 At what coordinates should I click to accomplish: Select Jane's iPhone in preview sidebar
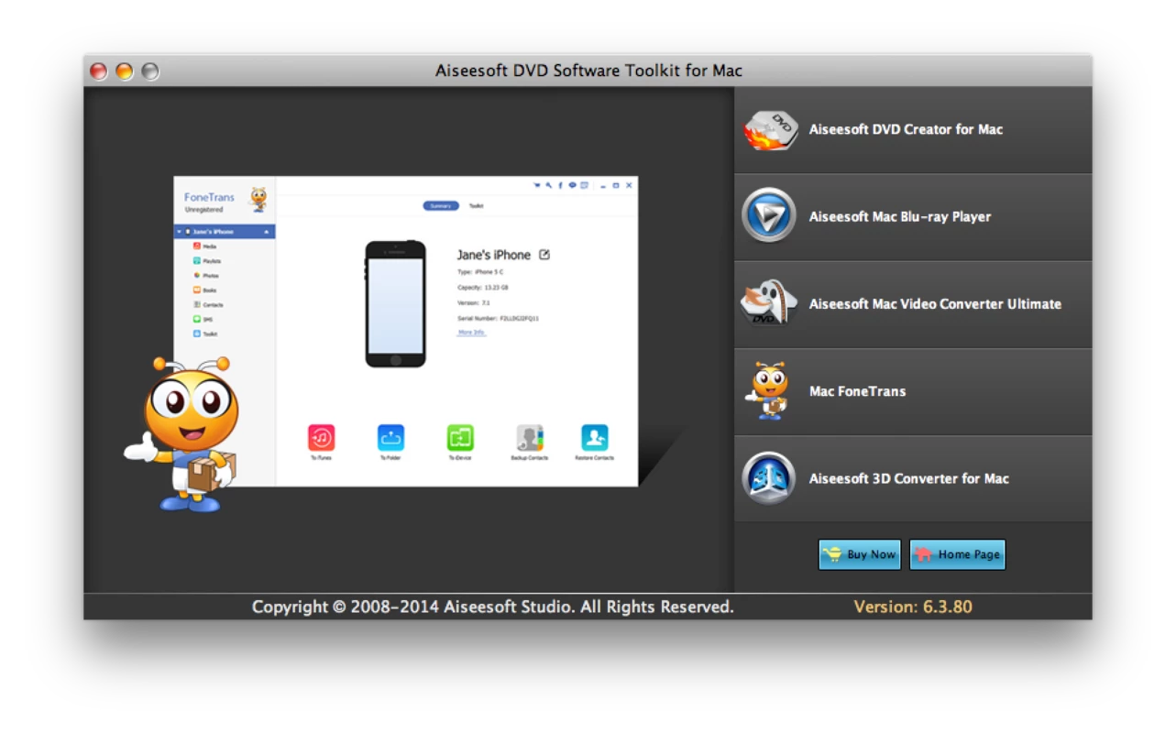[x=225, y=232]
